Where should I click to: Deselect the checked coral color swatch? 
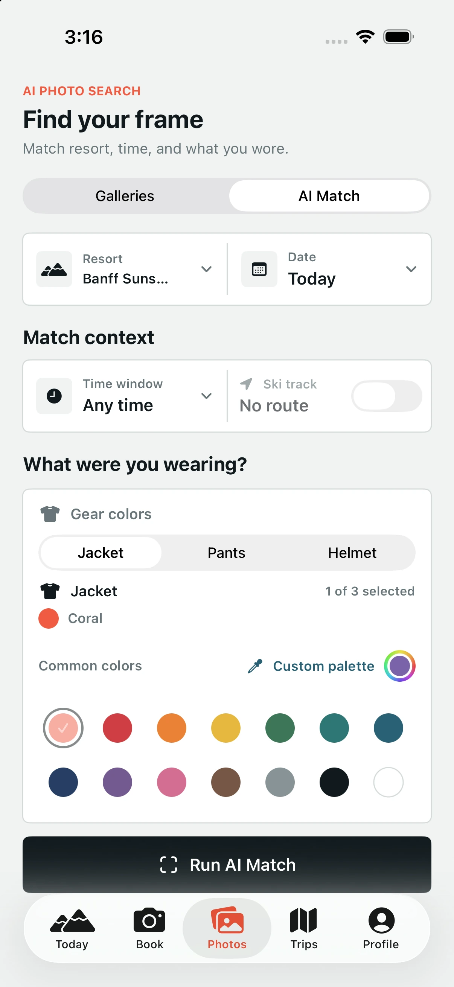click(x=63, y=728)
